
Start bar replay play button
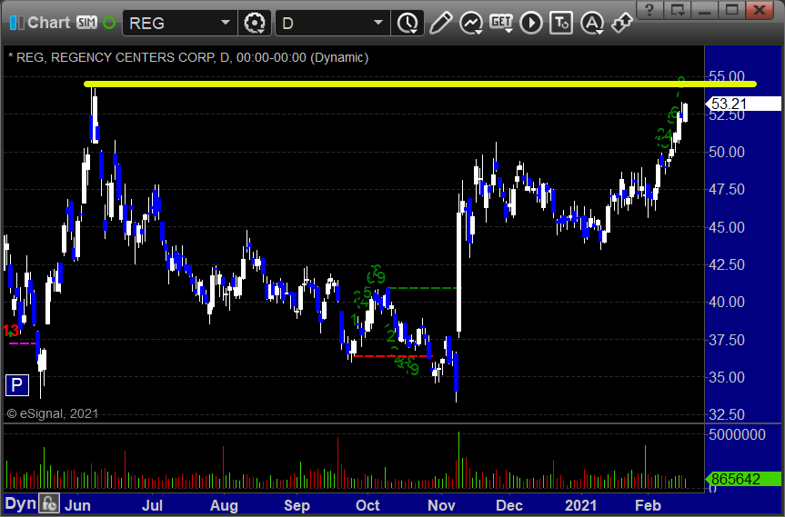tap(531, 23)
